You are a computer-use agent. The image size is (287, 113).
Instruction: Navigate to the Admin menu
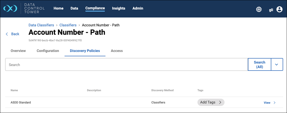[x=138, y=8]
